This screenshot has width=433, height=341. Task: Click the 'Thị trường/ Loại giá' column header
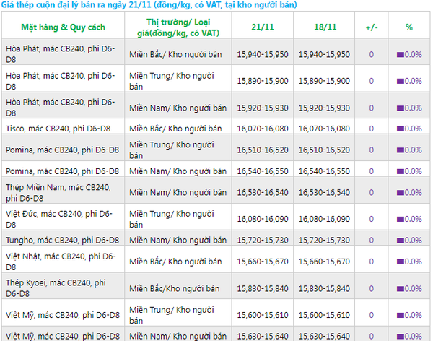click(178, 27)
